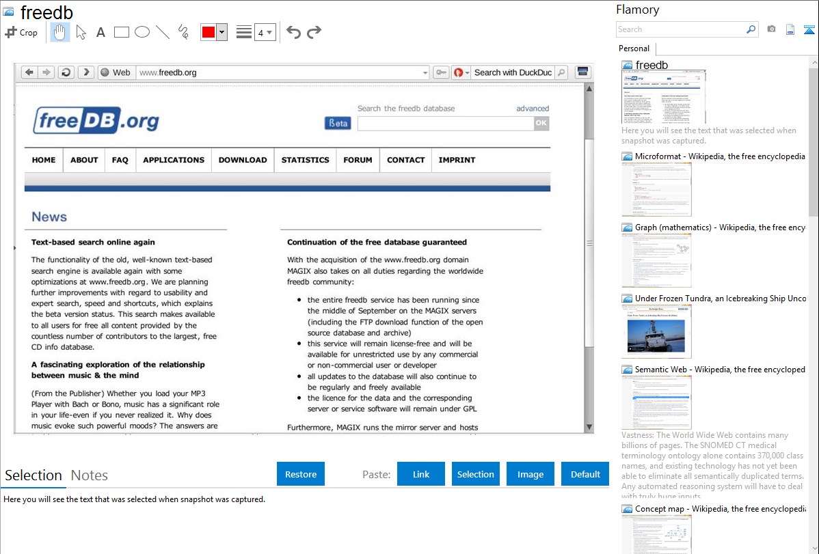The image size is (819, 554).
Task: Pick the straight line tool
Action: (x=163, y=32)
